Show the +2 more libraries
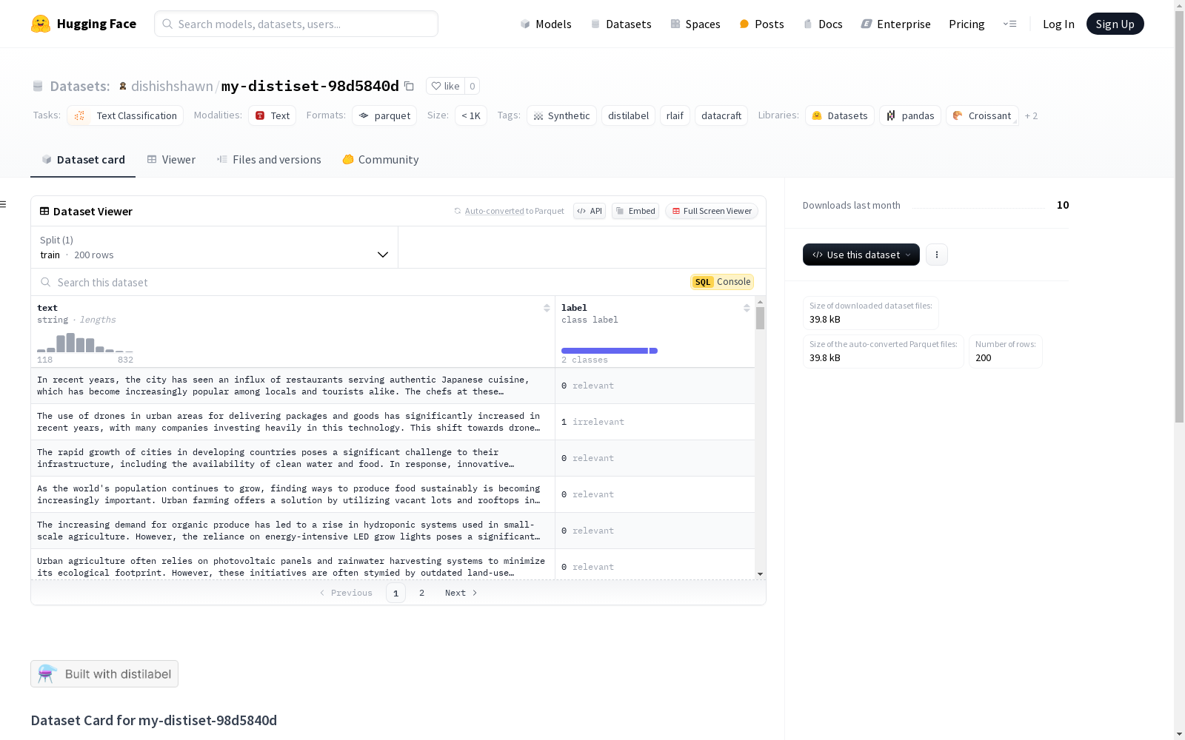The height and width of the screenshot is (740, 1185). pyautogui.click(x=1031, y=115)
